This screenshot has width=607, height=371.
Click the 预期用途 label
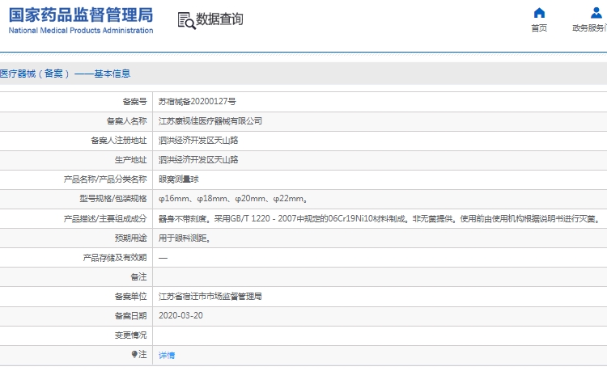[131, 238]
